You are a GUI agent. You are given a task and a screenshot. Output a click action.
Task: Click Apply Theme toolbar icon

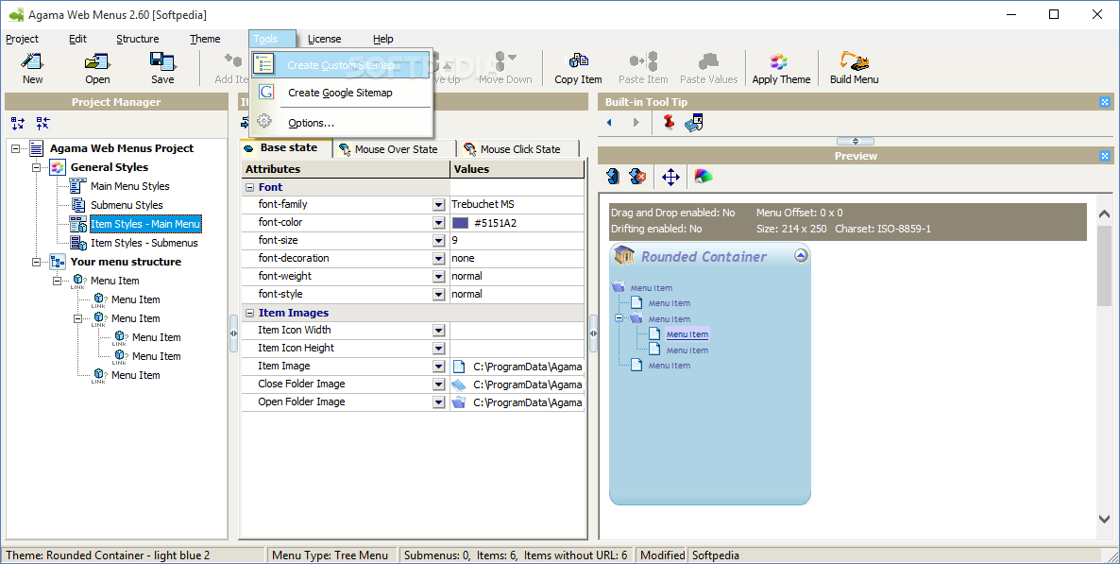(x=778, y=62)
